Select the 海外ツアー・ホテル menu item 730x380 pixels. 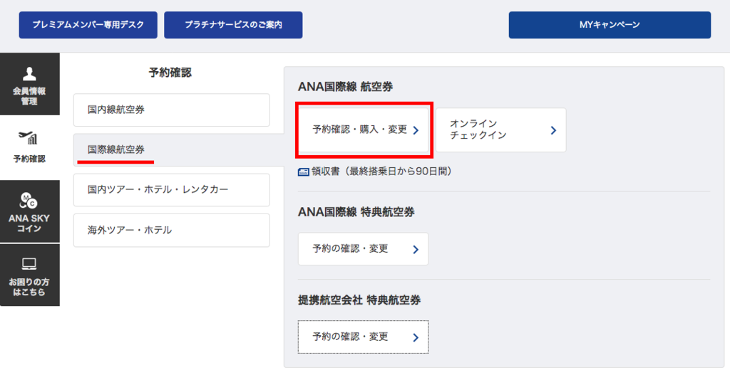point(172,231)
